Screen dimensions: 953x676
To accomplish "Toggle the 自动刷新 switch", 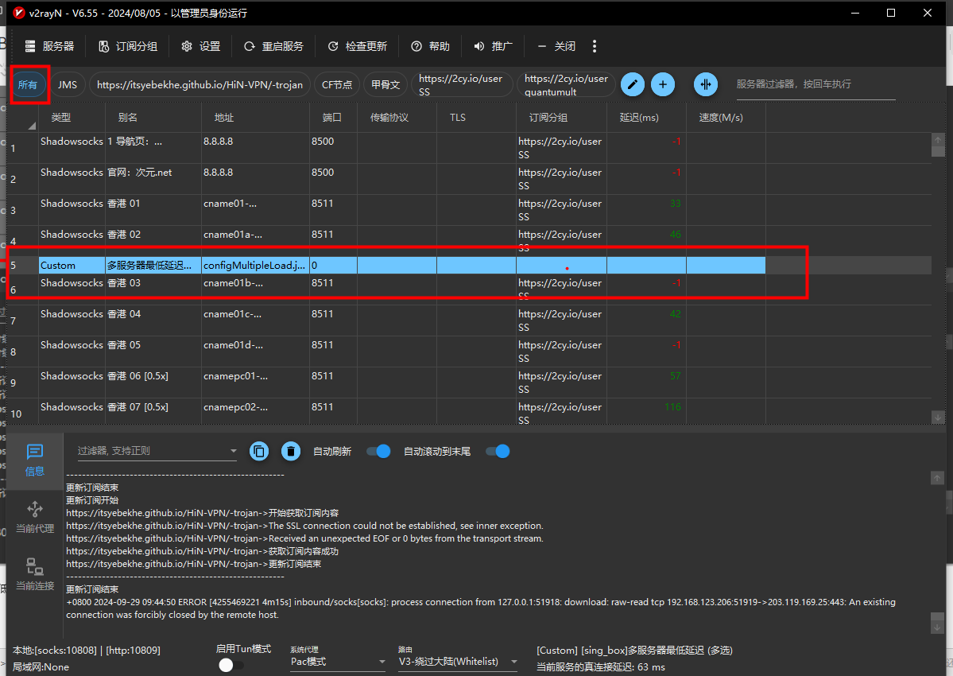I will pos(378,451).
